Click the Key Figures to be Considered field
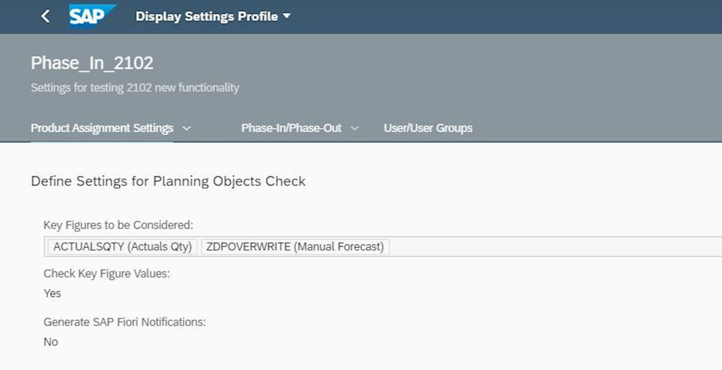 [119, 225]
